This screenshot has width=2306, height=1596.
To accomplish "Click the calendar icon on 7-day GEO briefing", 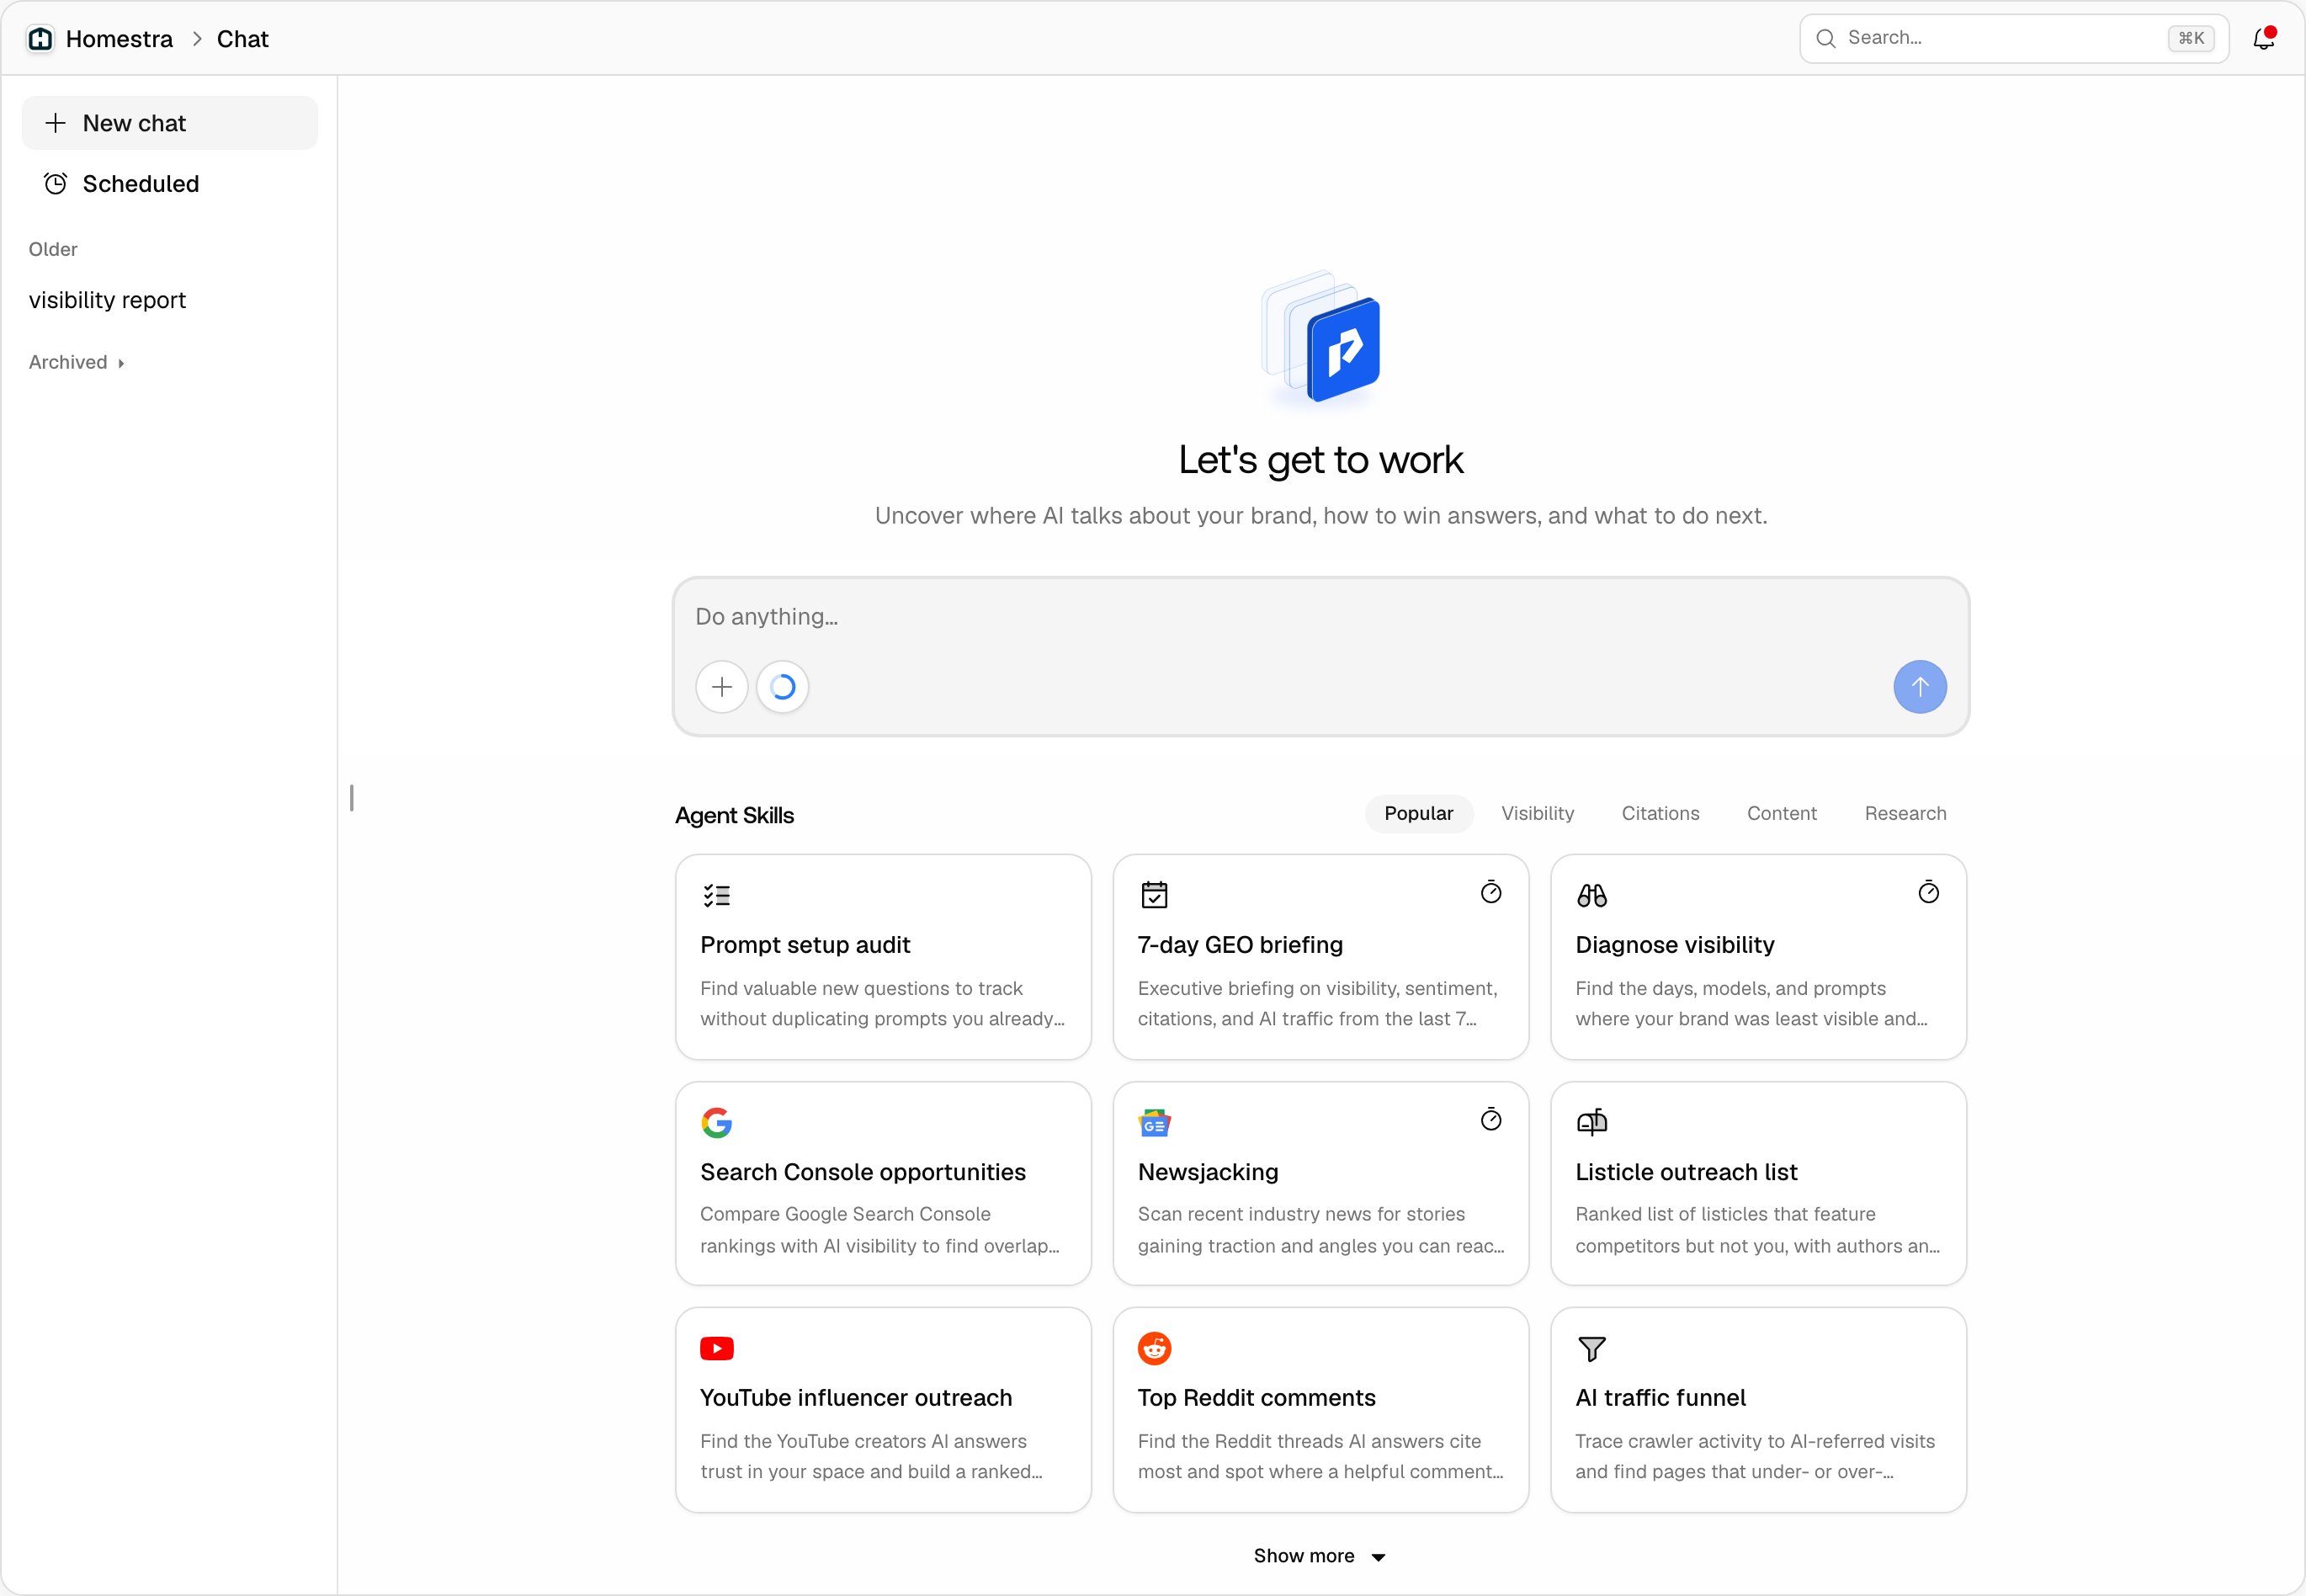I will 1155,894.
